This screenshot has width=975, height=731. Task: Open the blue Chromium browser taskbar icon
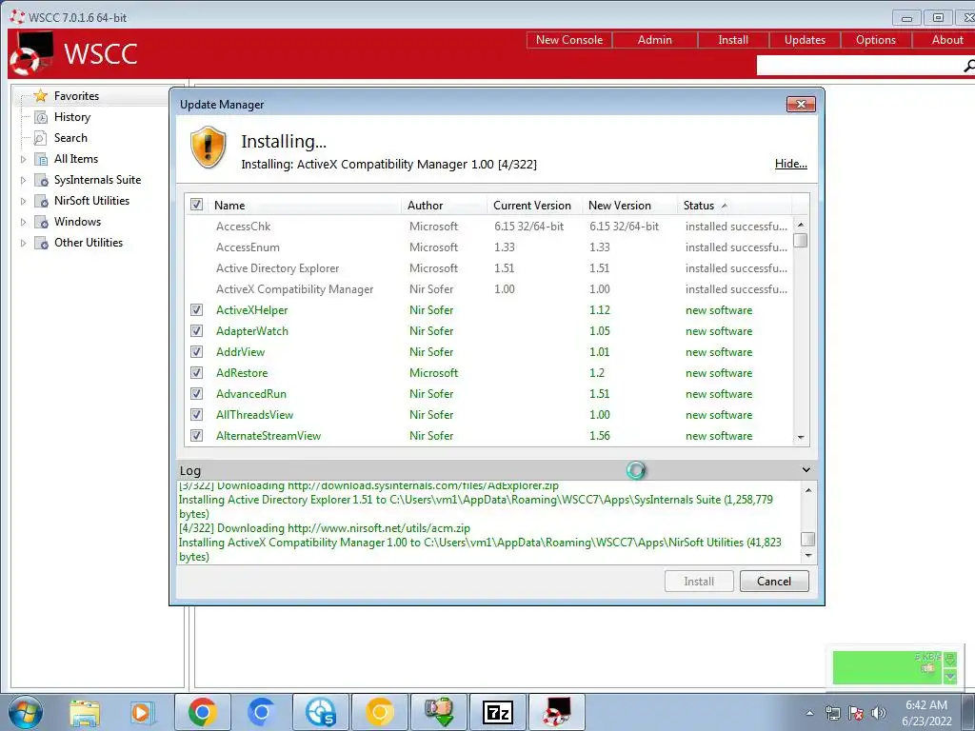[x=261, y=712]
